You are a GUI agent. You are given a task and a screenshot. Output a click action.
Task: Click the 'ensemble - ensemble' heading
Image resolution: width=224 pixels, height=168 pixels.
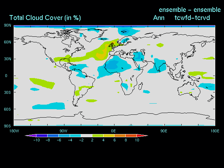coord(190,10)
